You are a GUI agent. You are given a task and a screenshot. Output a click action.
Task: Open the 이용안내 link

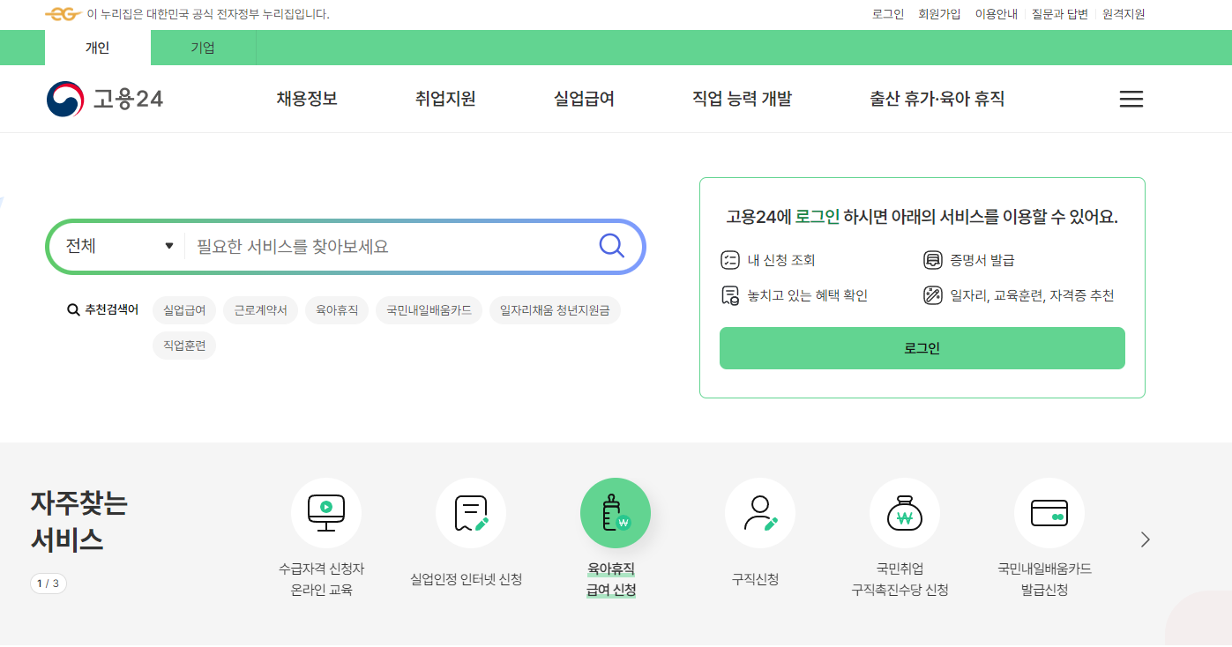997,14
